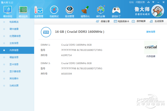Open 显卡信息 sidebar item
Viewport: 167px width, 111px height.
click(x=14, y=64)
